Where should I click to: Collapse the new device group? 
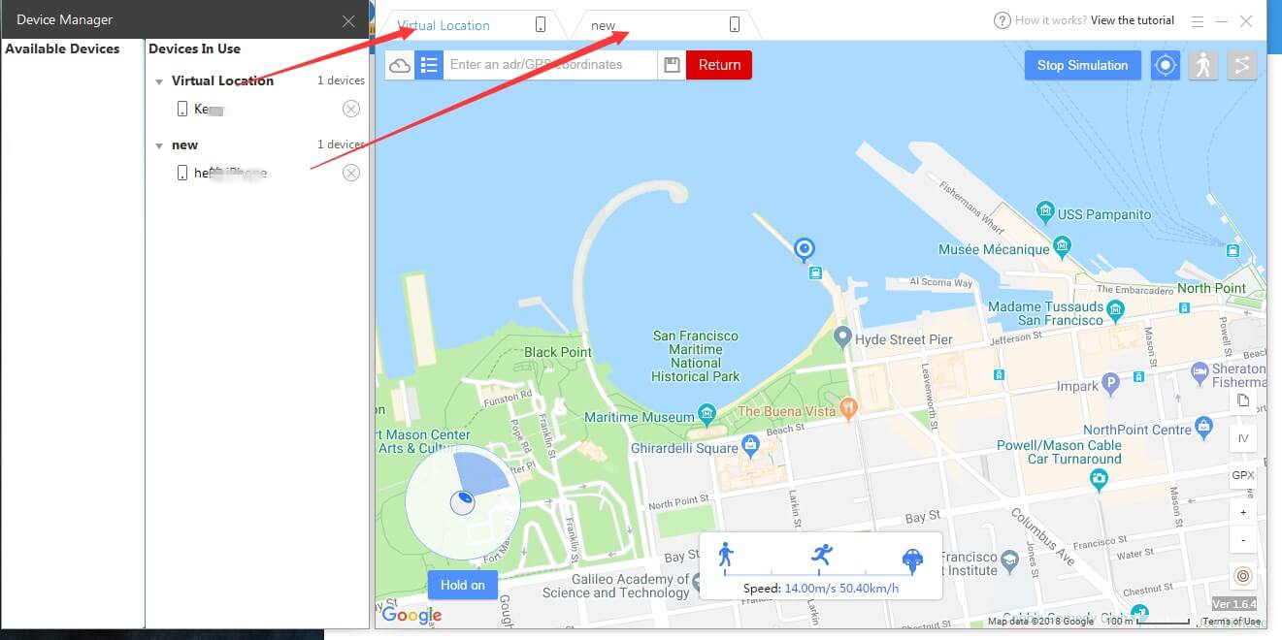pos(159,145)
